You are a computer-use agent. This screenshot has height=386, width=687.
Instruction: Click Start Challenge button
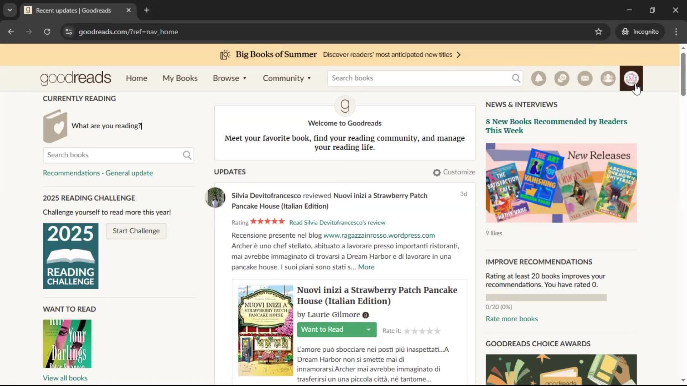click(136, 231)
